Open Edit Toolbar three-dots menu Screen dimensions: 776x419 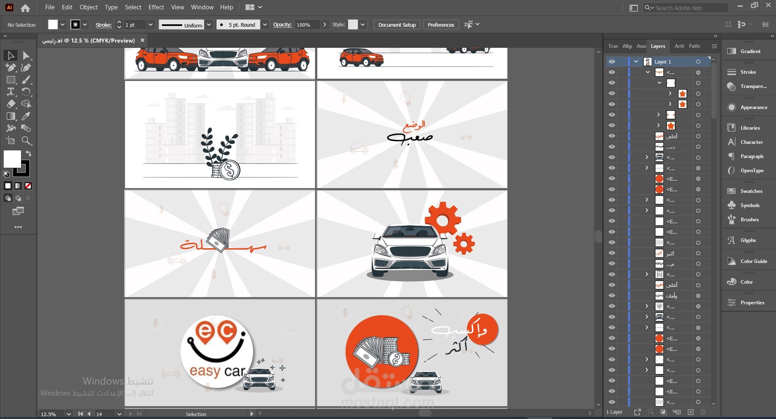click(x=18, y=227)
